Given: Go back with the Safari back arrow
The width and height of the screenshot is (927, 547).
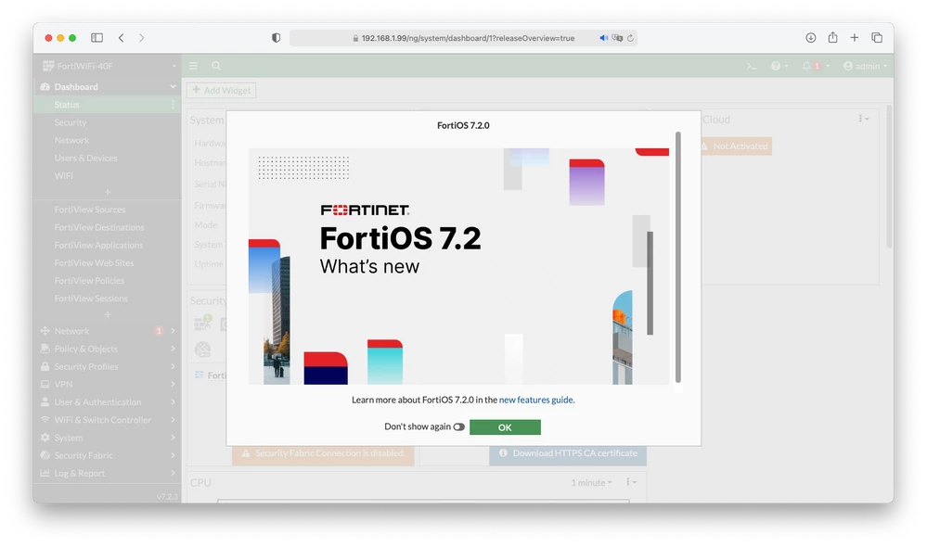Looking at the screenshot, I should click(x=122, y=38).
